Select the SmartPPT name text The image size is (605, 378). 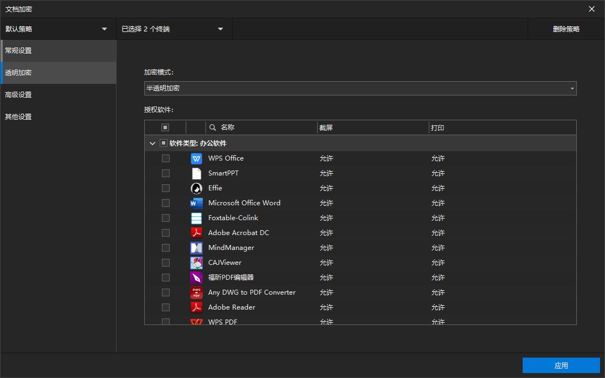223,173
